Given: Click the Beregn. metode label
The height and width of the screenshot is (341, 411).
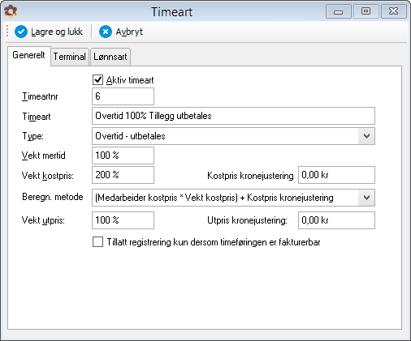Looking at the screenshot, I should (x=53, y=197).
